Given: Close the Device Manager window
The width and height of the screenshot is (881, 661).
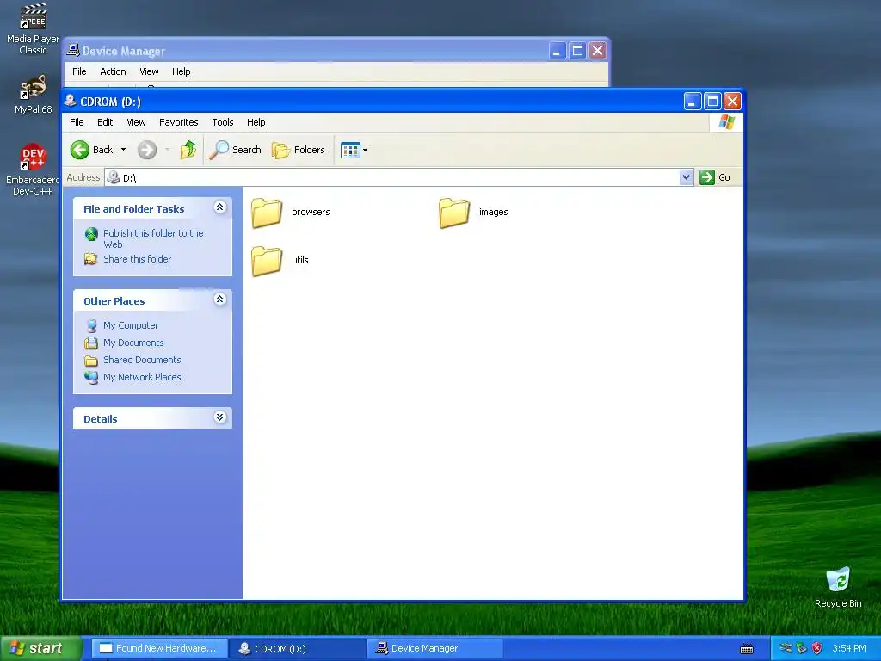Looking at the screenshot, I should coord(597,51).
